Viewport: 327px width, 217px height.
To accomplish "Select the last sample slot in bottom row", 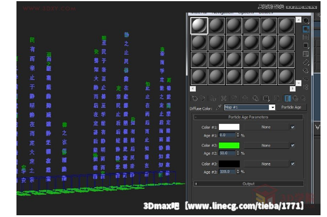I will [286, 77].
